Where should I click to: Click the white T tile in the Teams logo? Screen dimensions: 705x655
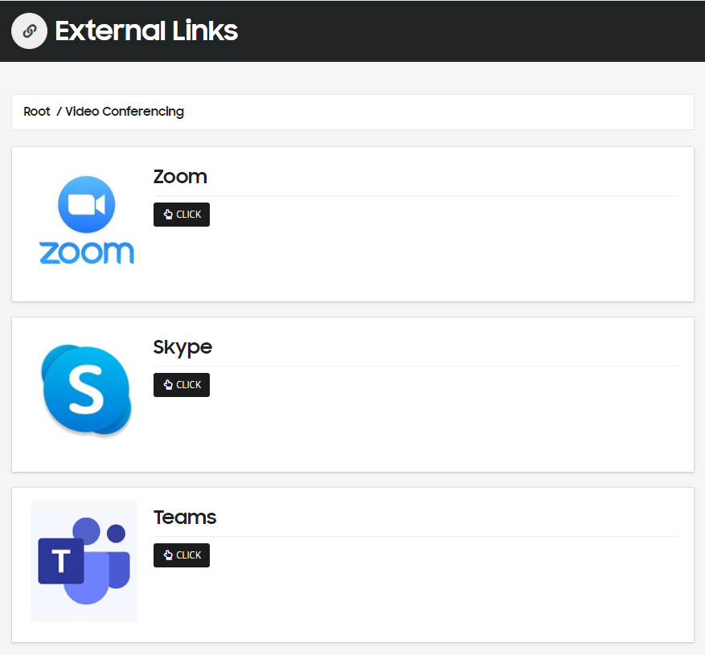61,561
